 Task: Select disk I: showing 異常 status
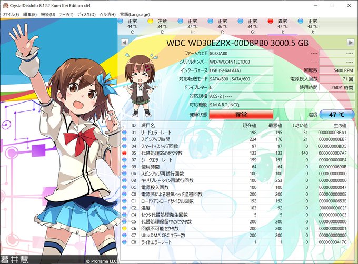(282, 26)
